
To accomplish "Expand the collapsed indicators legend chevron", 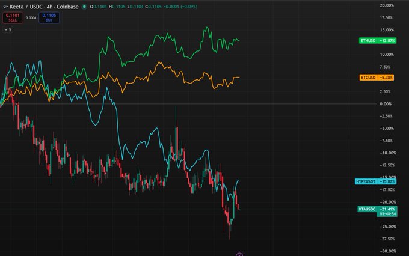I will pos(6,29).
